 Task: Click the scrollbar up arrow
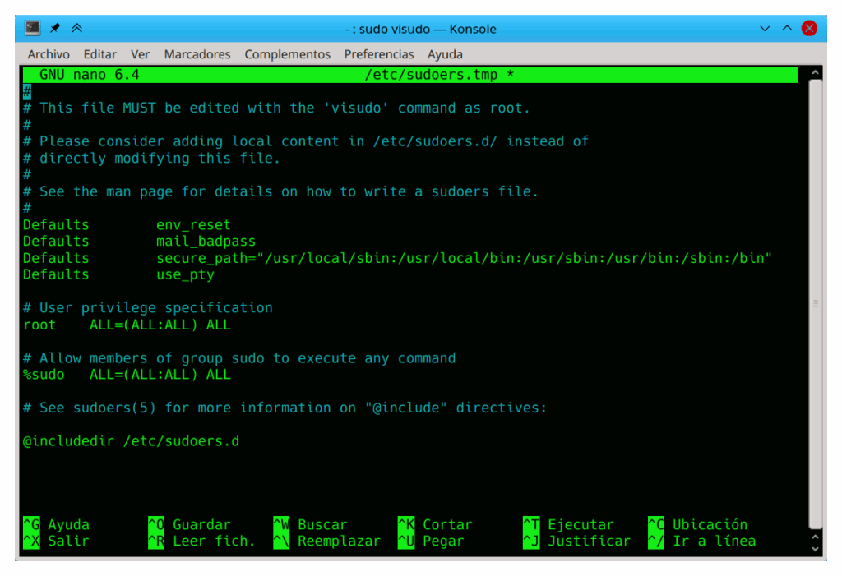tap(815, 72)
